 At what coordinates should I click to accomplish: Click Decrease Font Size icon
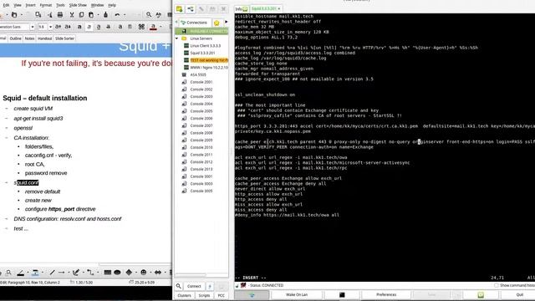[68, 27]
